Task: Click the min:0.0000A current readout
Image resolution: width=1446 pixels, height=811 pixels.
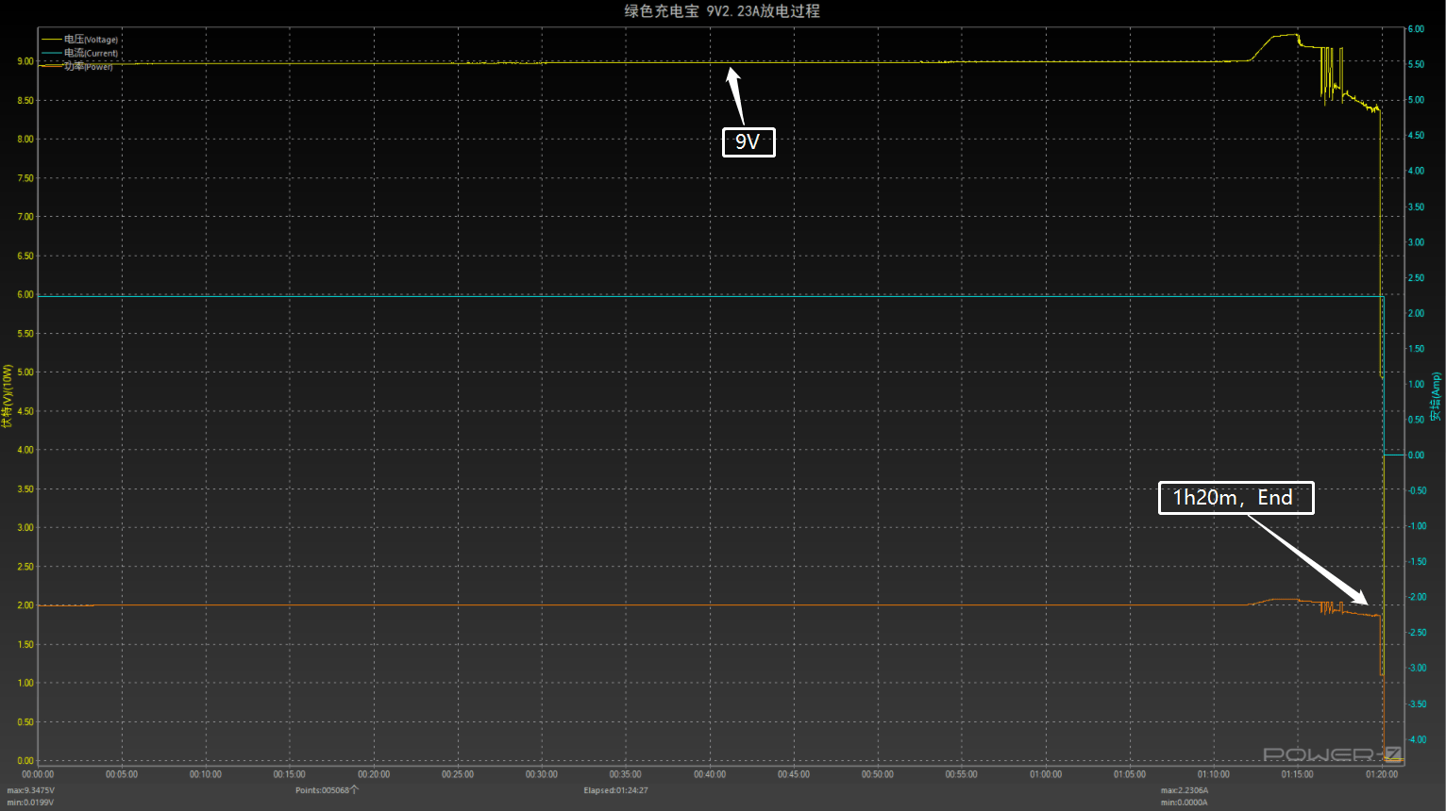Action: click(1185, 803)
